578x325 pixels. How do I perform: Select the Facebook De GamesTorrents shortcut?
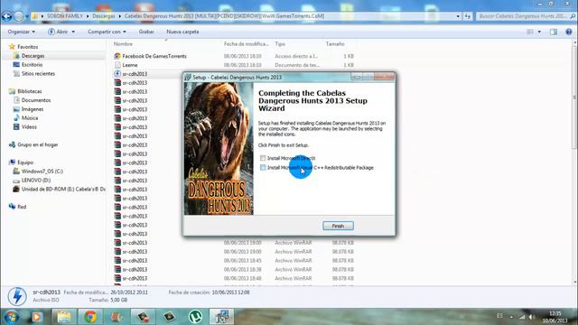[154, 56]
